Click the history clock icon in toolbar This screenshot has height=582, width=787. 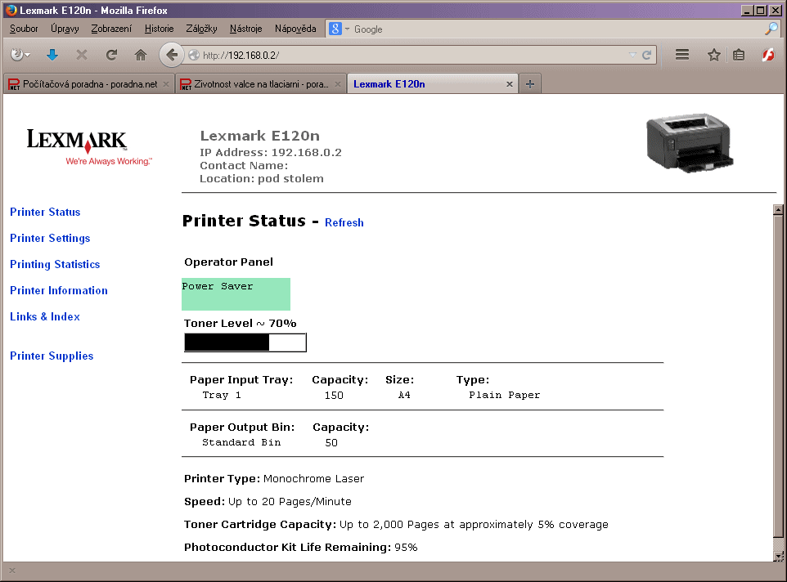click(20, 55)
